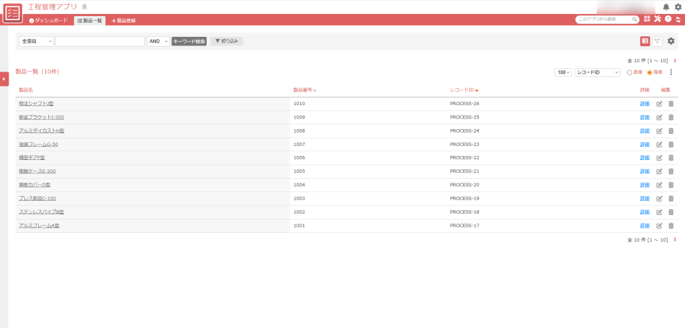Open the AND operator dropdown
Viewport: 685px width, 328px height.
pos(158,42)
